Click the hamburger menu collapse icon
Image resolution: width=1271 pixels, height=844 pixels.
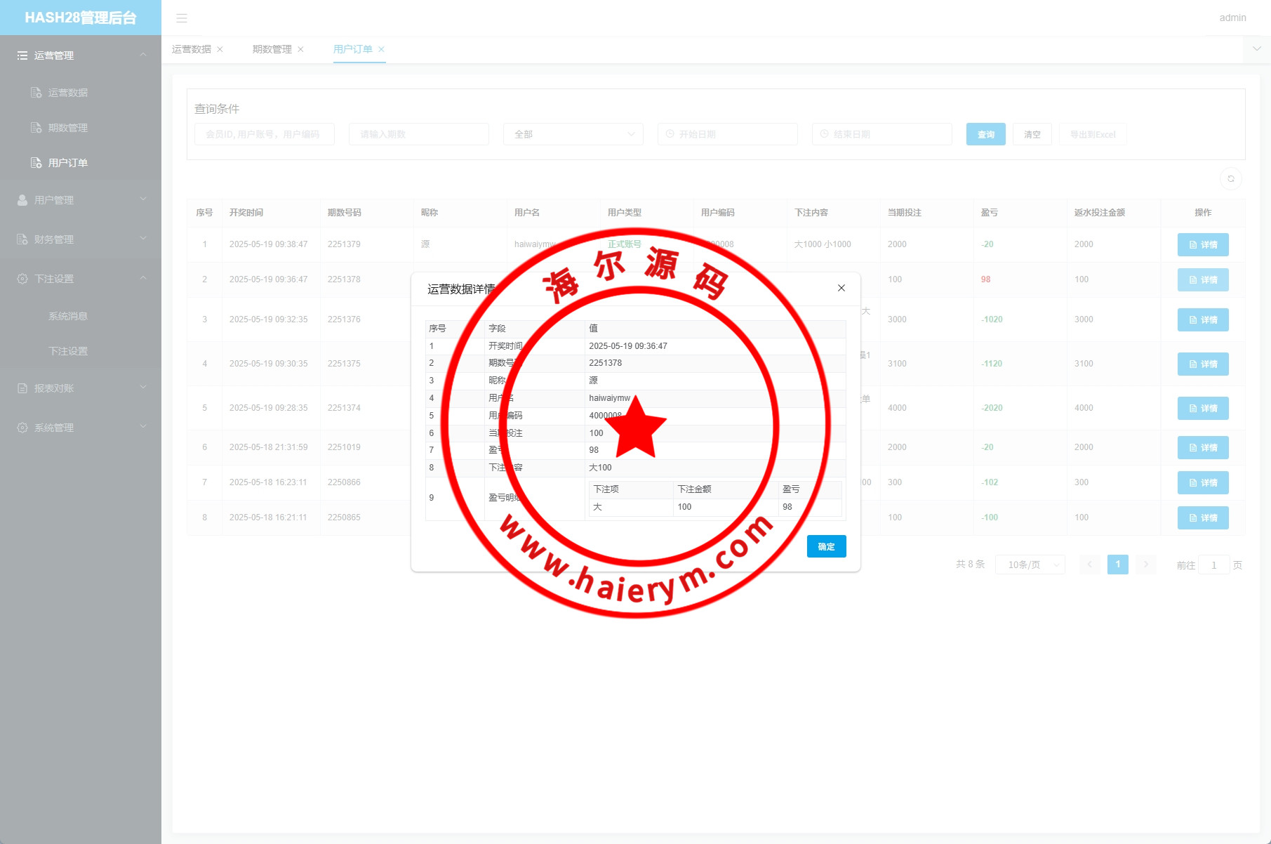(182, 18)
